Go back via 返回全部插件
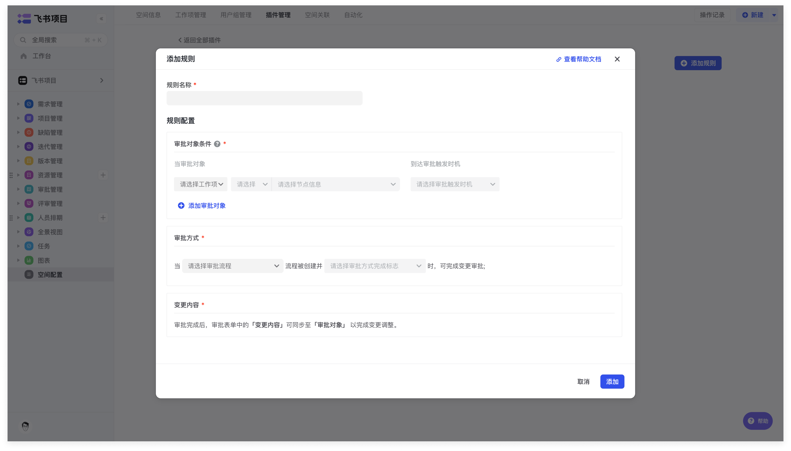 (199, 40)
